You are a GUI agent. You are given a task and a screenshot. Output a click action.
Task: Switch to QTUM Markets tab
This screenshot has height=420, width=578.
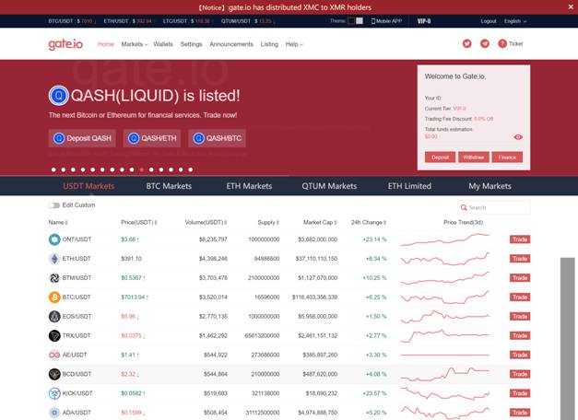(329, 186)
